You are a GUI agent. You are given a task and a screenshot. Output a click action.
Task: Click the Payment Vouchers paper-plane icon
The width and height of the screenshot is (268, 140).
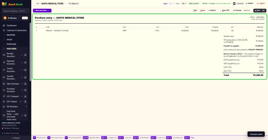[4, 62]
